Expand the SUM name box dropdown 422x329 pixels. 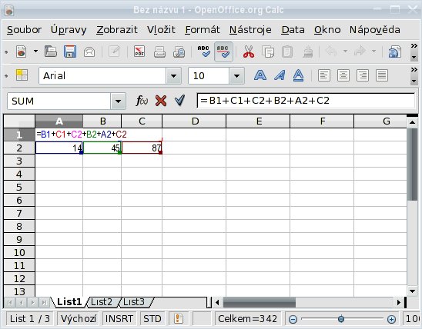pos(118,101)
